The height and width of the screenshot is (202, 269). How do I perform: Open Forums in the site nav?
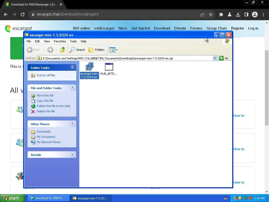coord(196,28)
